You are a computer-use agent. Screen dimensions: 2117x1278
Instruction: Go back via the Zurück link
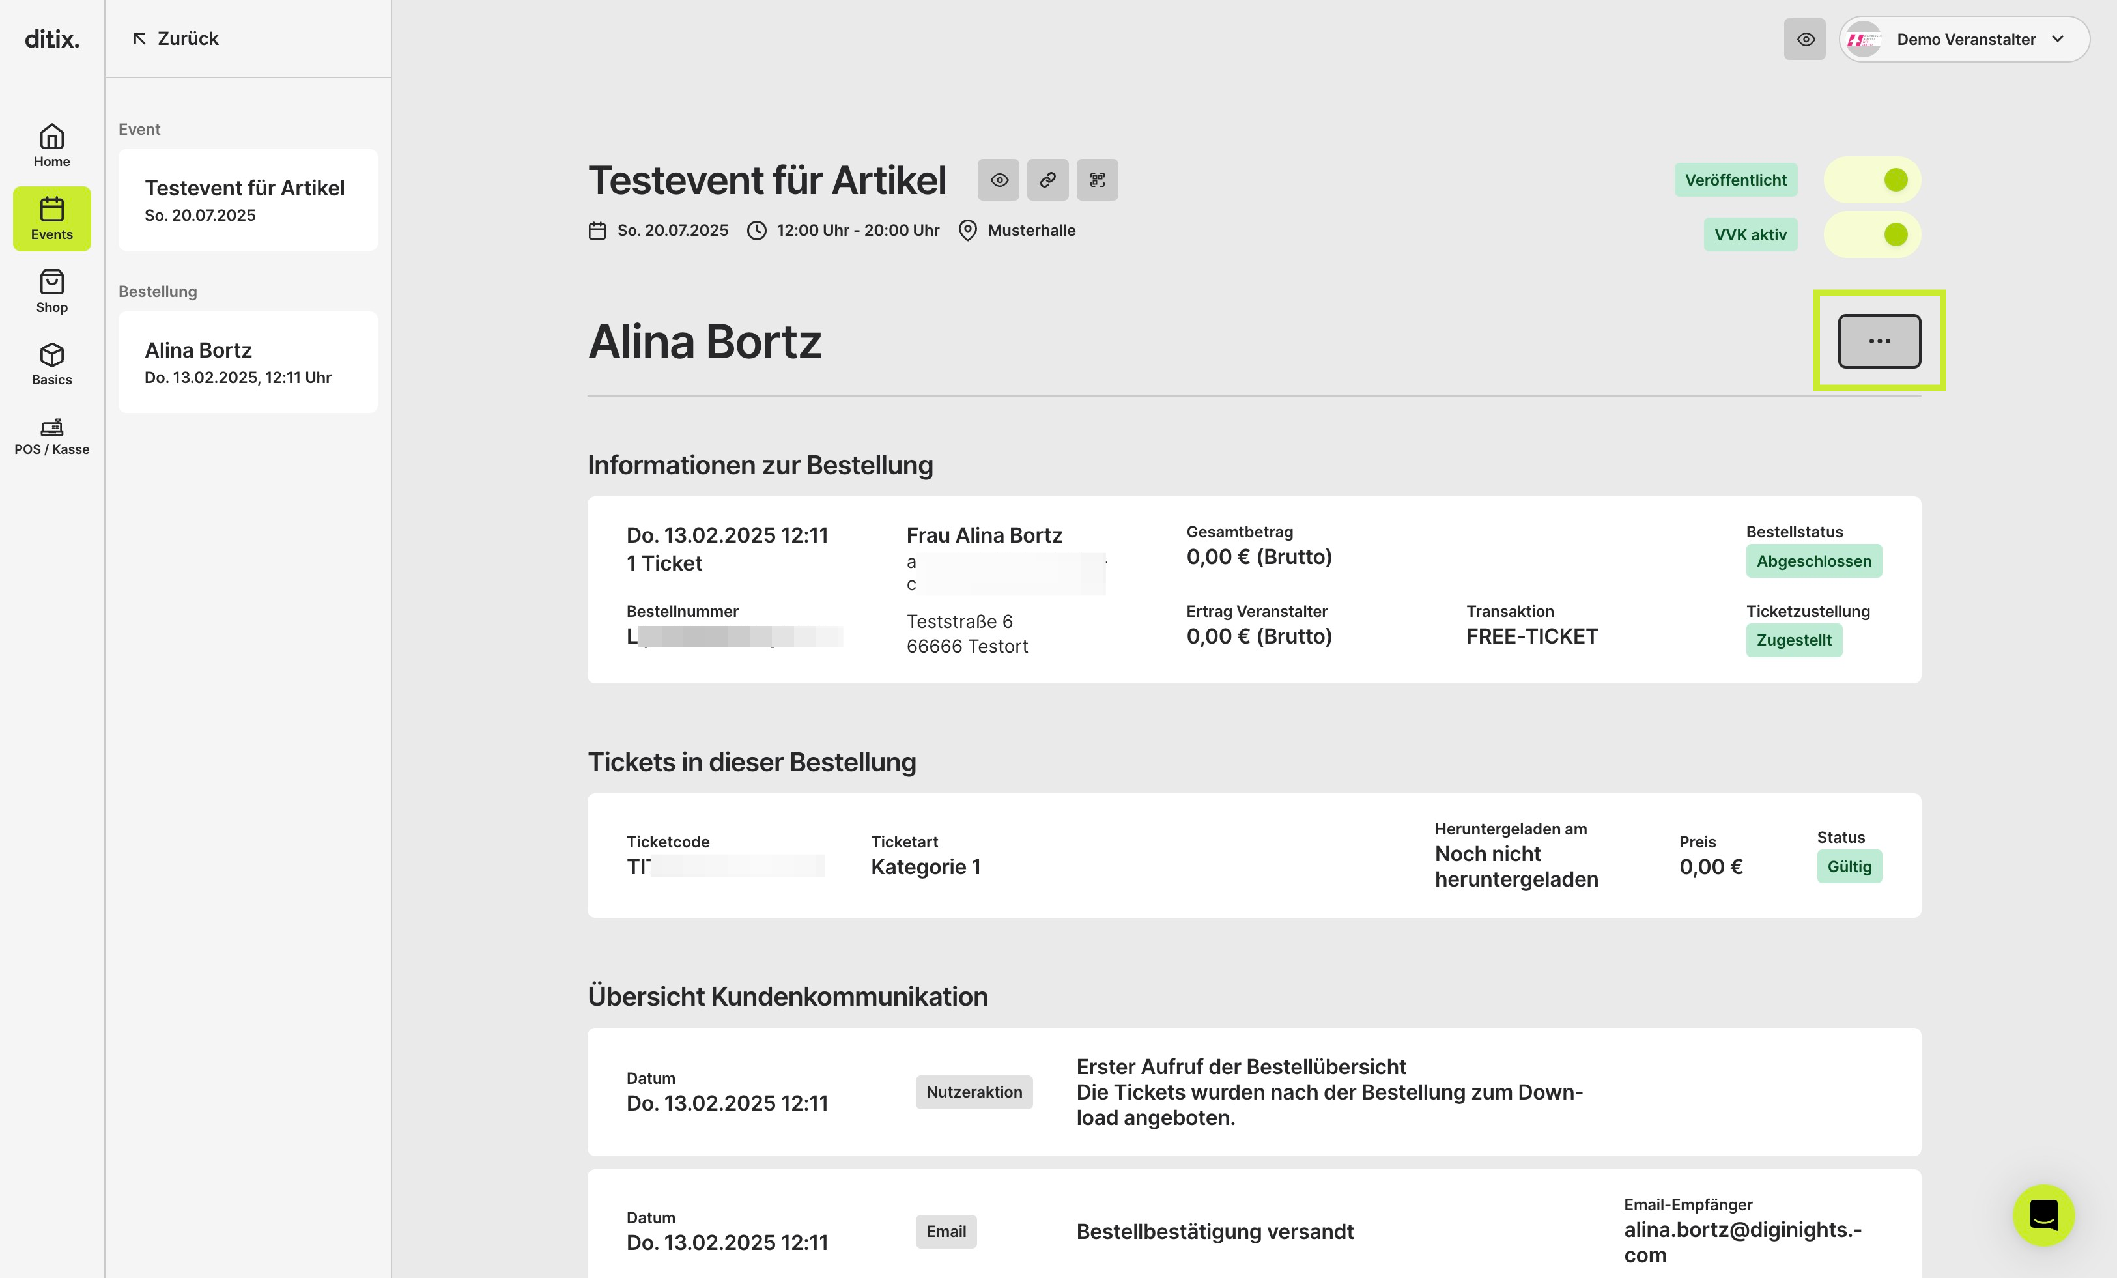pos(175,38)
